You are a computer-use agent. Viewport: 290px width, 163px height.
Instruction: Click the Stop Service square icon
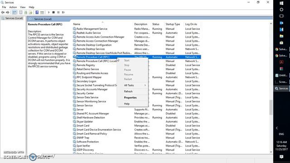53,12
